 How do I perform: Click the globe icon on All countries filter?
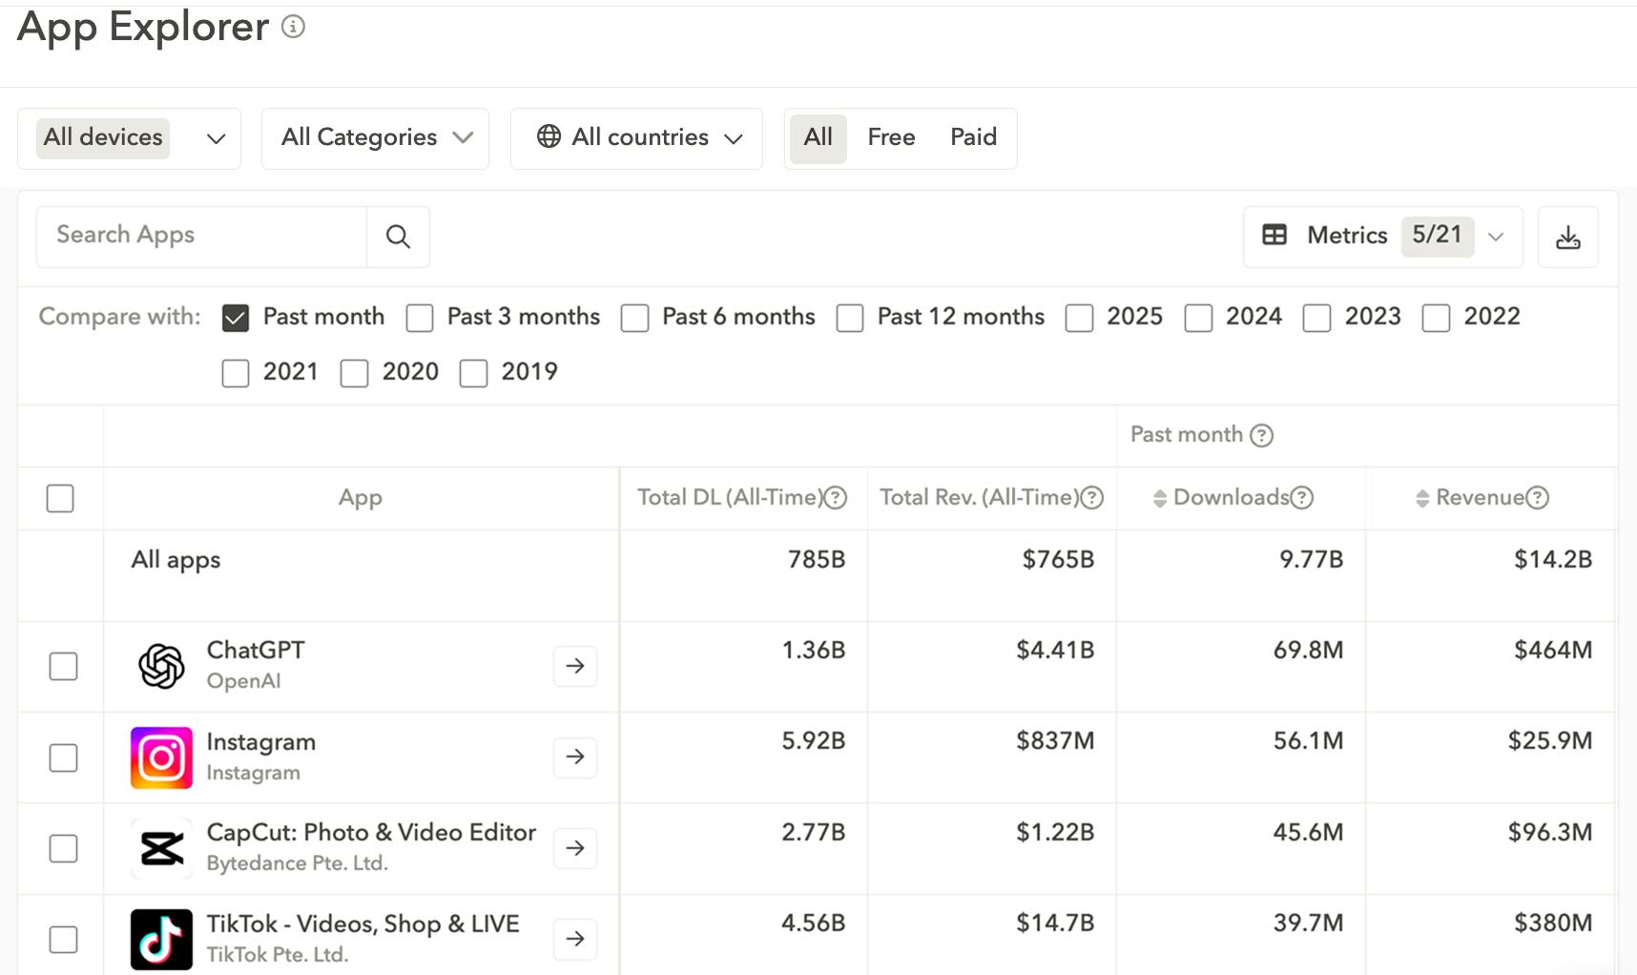tap(549, 137)
